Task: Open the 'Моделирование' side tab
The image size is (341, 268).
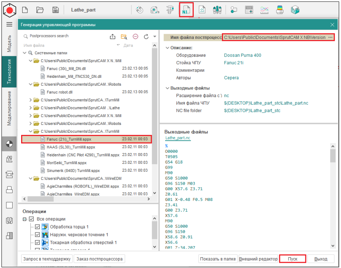Action: (x=9, y=107)
